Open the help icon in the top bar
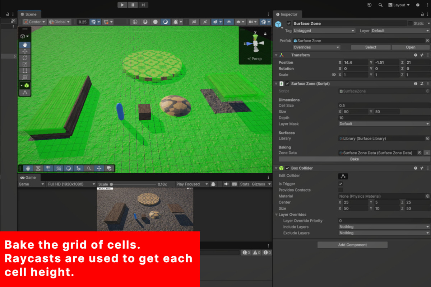 pyautogui.click(x=418, y=5)
